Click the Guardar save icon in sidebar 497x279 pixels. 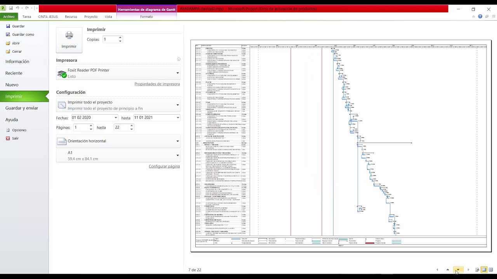coord(8,26)
